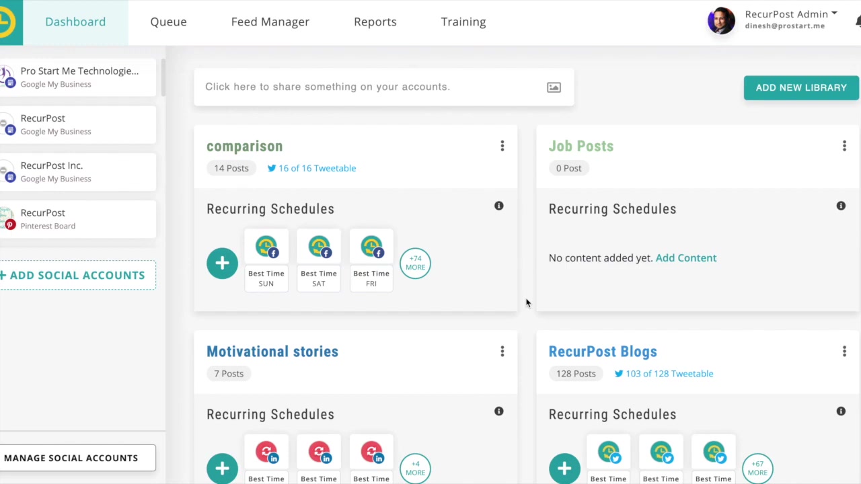Click the image attachment icon in share box
861x484 pixels.
point(554,87)
